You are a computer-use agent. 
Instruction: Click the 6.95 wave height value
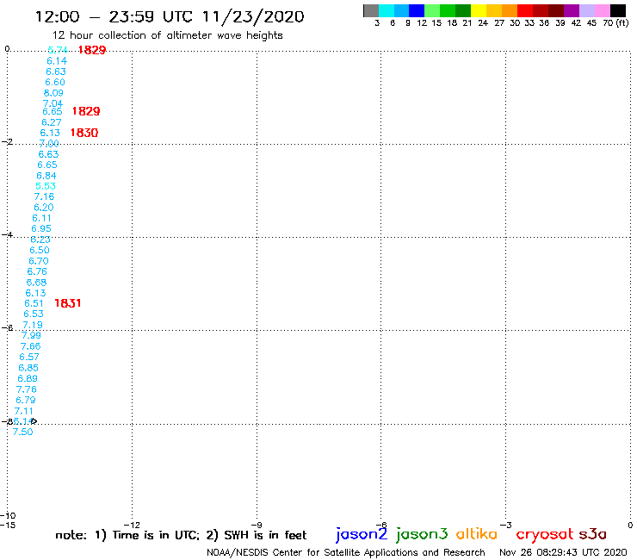point(41,228)
